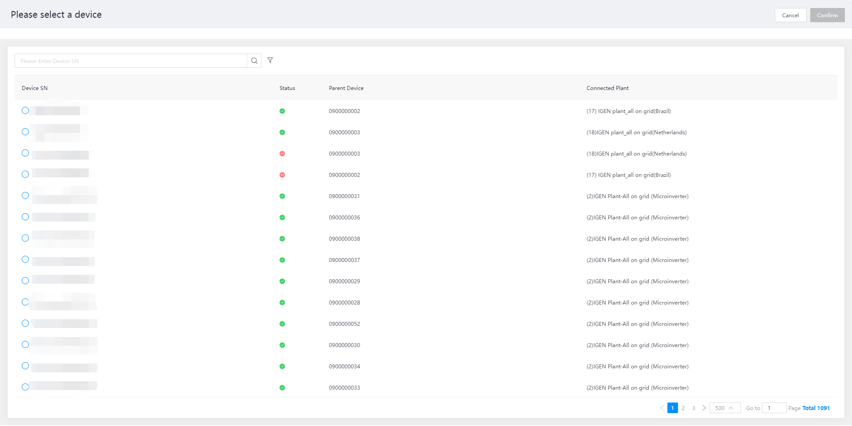Select radio for device with parent 0900000030
Viewport: 852px width, 426px height.
point(25,345)
